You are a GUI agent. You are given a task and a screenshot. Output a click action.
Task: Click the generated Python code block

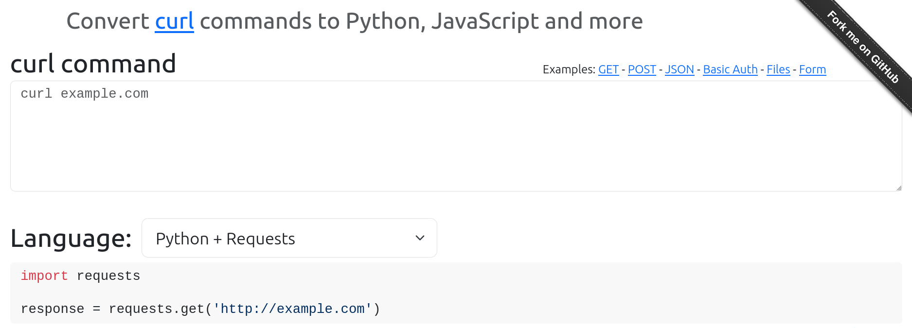535,292
